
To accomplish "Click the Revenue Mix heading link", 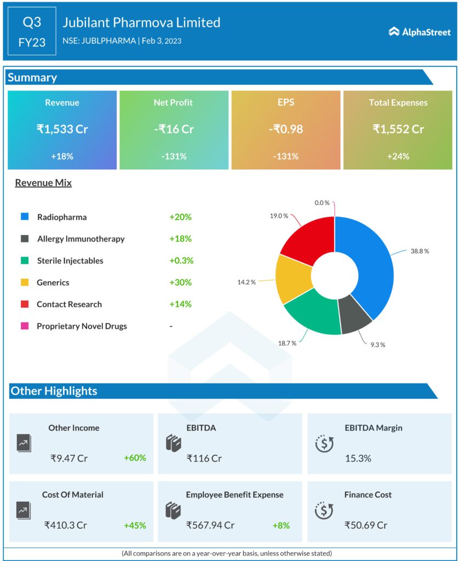I will pos(43,183).
